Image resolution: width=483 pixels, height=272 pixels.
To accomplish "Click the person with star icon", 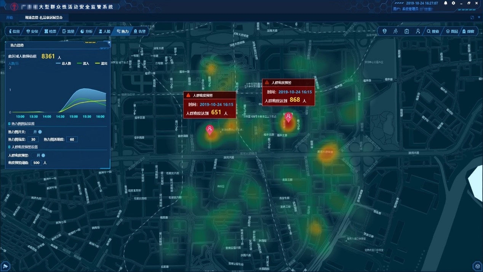I will pyautogui.click(x=417, y=31).
